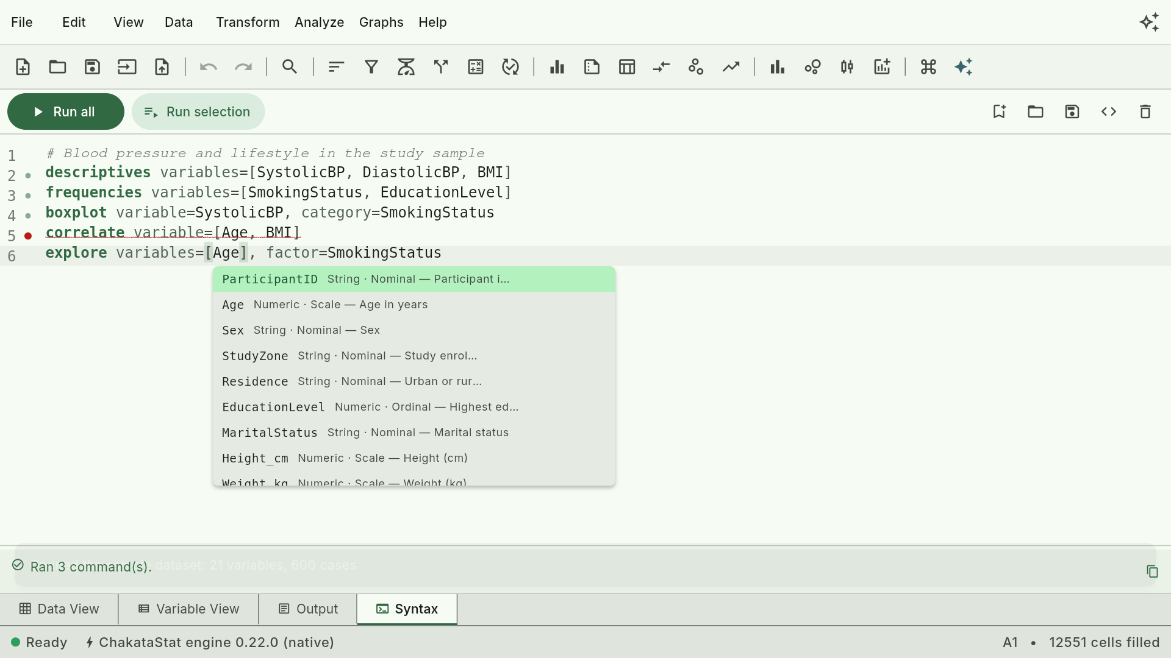Save the dataset via the main toolbar disk icon

pyautogui.click(x=92, y=67)
